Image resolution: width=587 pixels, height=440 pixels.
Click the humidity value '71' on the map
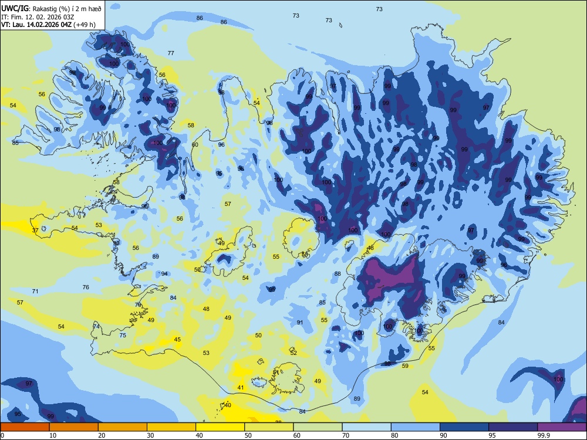(x=35, y=291)
